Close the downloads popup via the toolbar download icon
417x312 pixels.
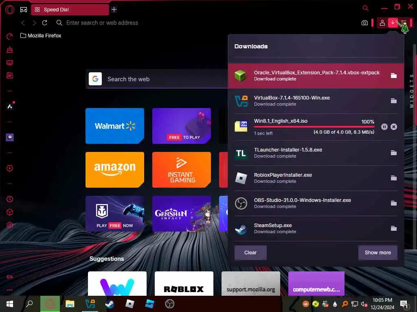pos(393,23)
